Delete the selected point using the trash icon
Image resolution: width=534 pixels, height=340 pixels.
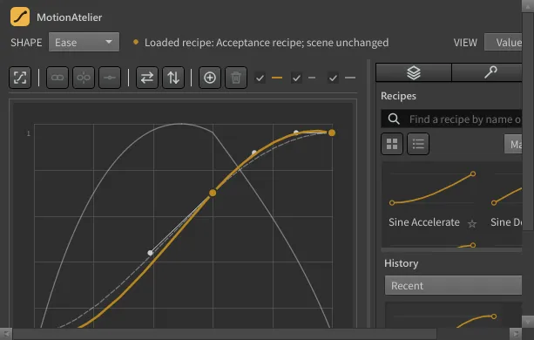pyautogui.click(x=236, y=78)
